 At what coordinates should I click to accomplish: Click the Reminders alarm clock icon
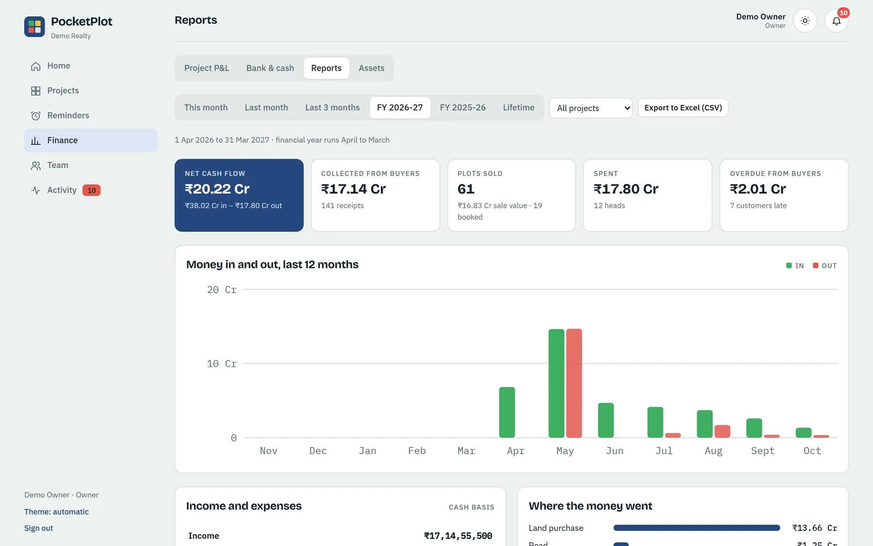point(35,116)
